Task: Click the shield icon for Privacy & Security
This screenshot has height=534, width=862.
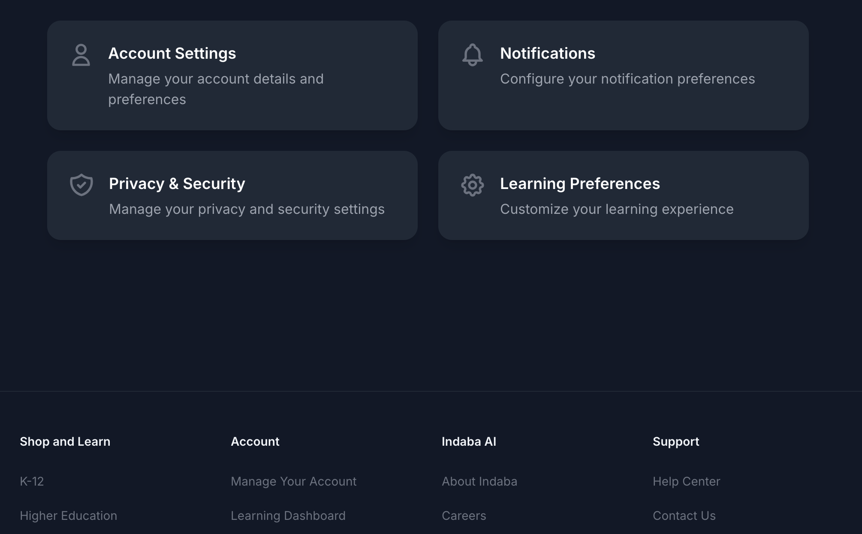Action: pos(81,185)
